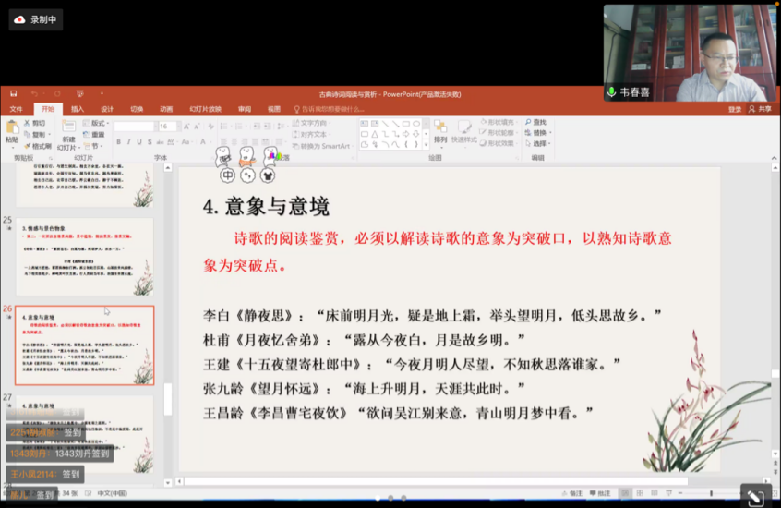Toggle text Shadow (S) formatting
Image resolution: width=781 pixels, height=508 pixels.
150,142
